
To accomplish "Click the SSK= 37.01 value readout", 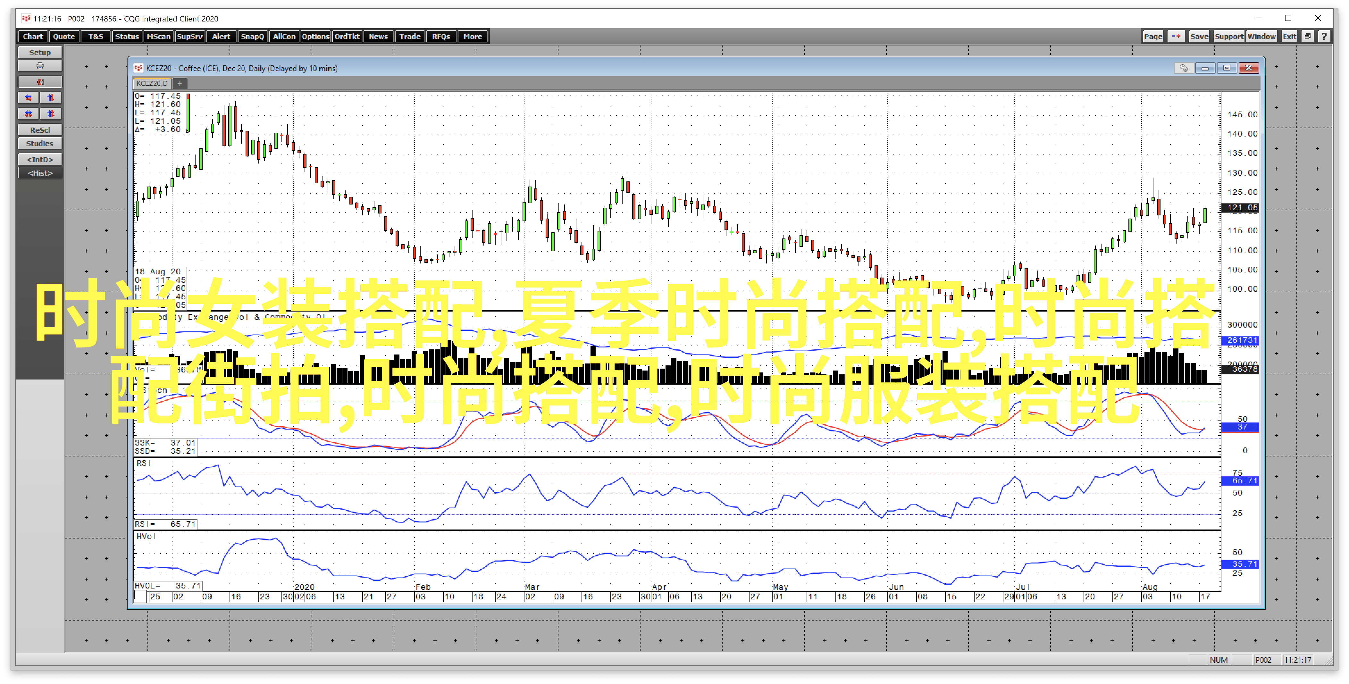I will tap(165, 443).
